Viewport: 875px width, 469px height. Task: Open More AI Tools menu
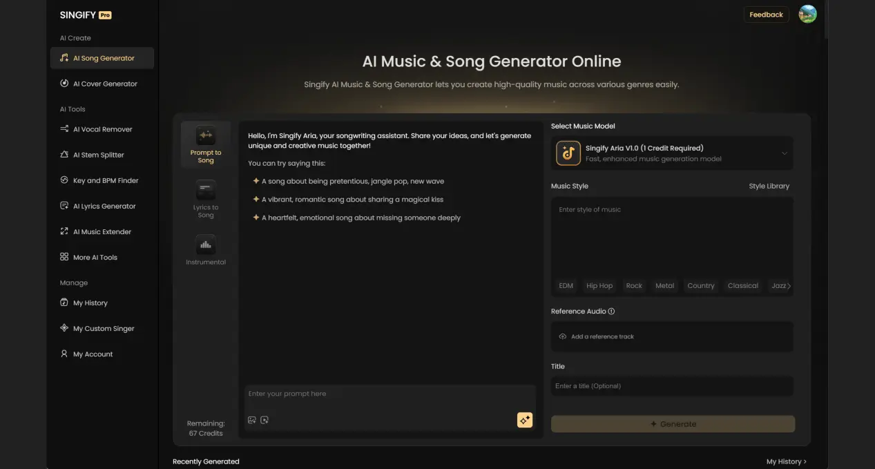[97, 257]
